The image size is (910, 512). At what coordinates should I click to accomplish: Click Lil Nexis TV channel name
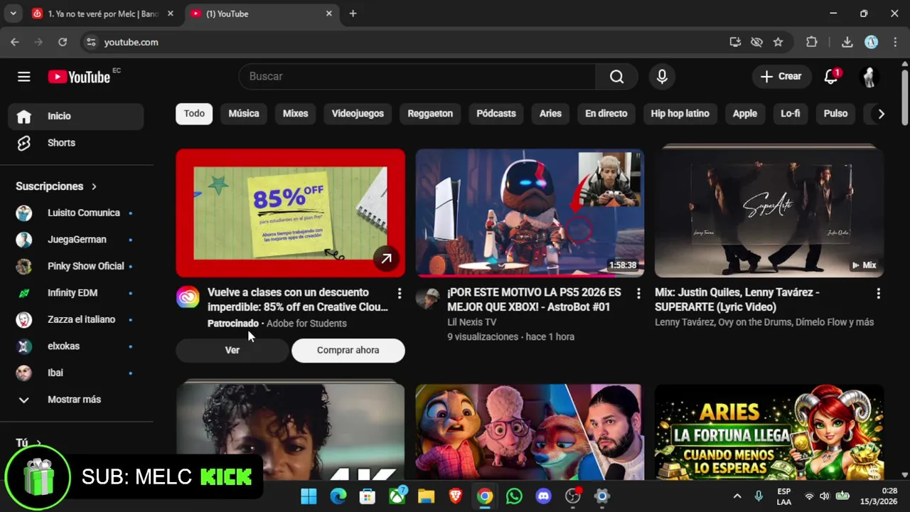[x=471, y=322]
